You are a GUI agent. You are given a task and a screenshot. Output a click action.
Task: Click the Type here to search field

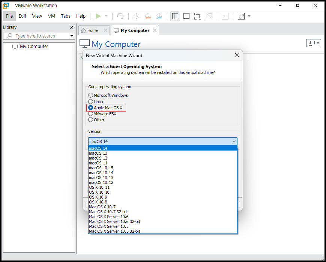(39, 36)
